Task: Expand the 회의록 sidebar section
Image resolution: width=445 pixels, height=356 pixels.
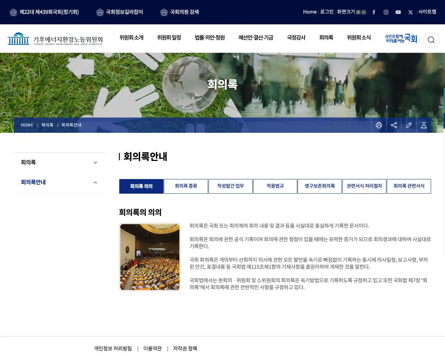Action: (59, 162)
